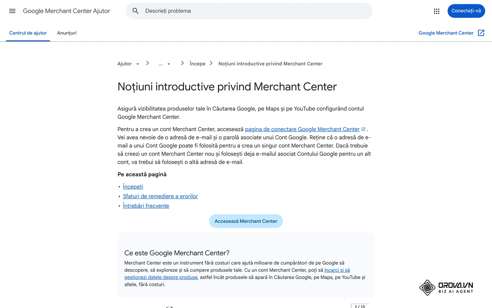
Task: Click the Ce este Google Merchant Center? heading
Action: click(177, 253)
